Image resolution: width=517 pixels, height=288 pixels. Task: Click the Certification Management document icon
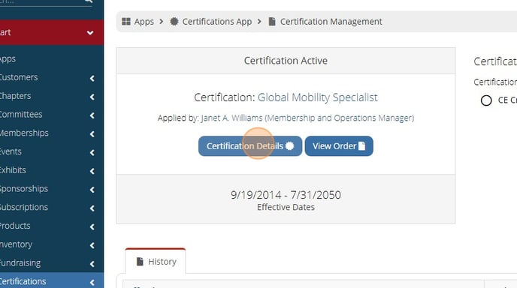[272, 22]
